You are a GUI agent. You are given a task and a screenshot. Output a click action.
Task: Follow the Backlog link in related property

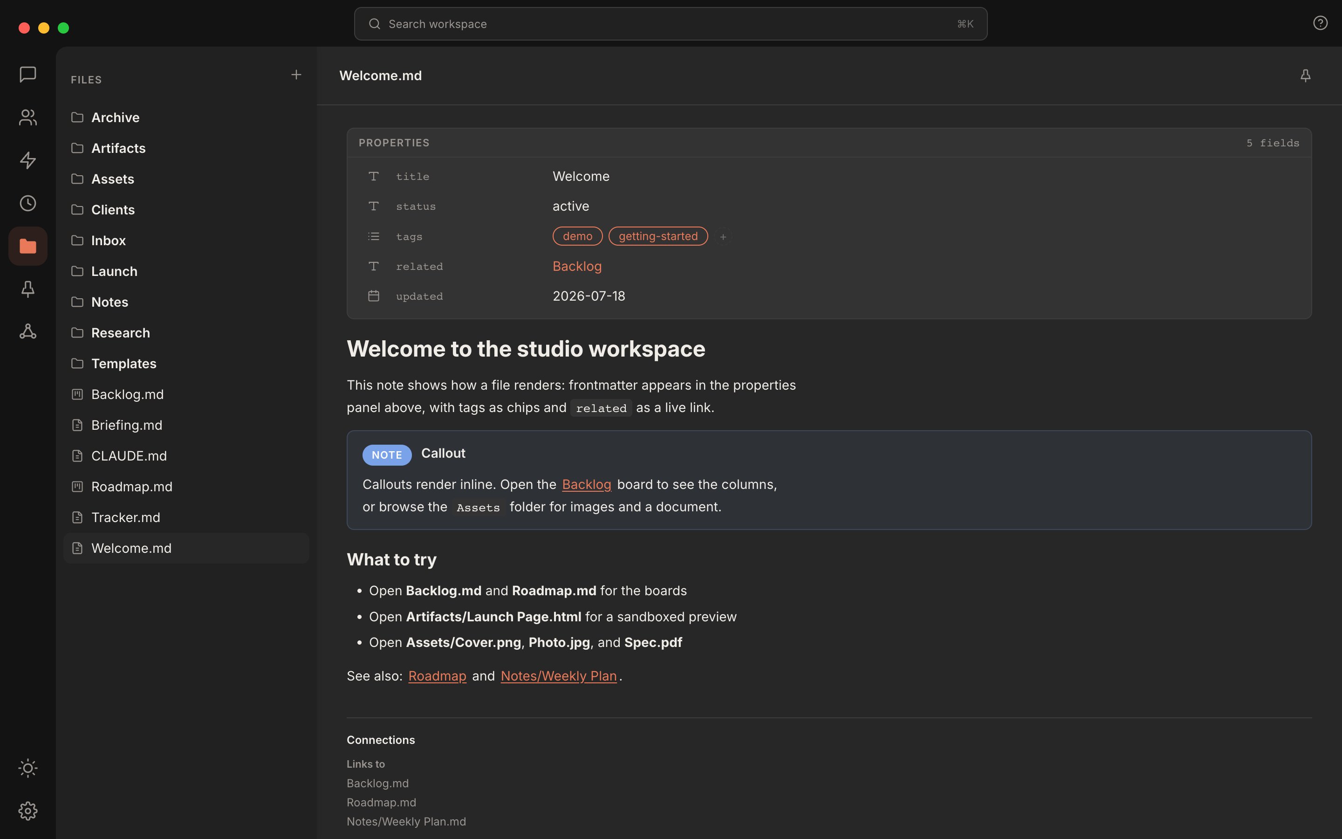[577, 266]
